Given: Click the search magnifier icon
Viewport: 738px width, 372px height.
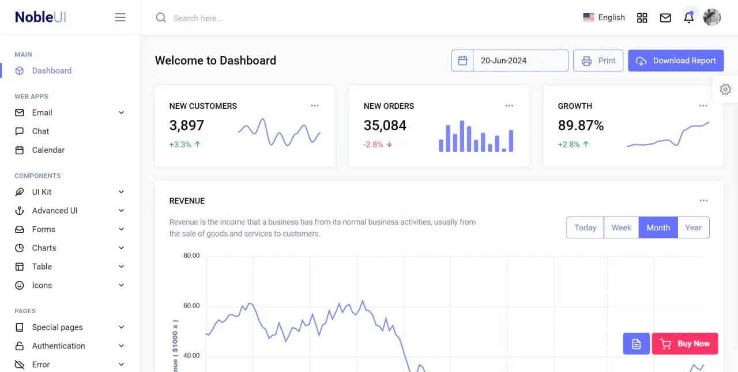Looking at the screenshot, I should (x=161, y=18).
